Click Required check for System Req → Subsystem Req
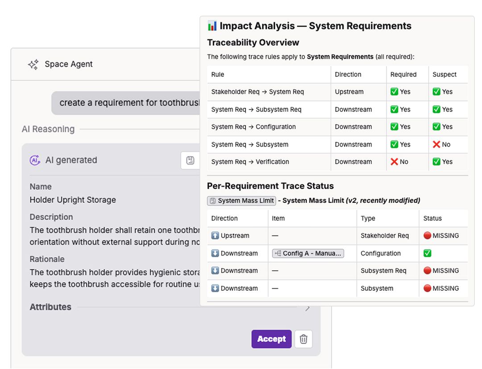The height and width of the screenshot is (369, 482). click(395, 109)
